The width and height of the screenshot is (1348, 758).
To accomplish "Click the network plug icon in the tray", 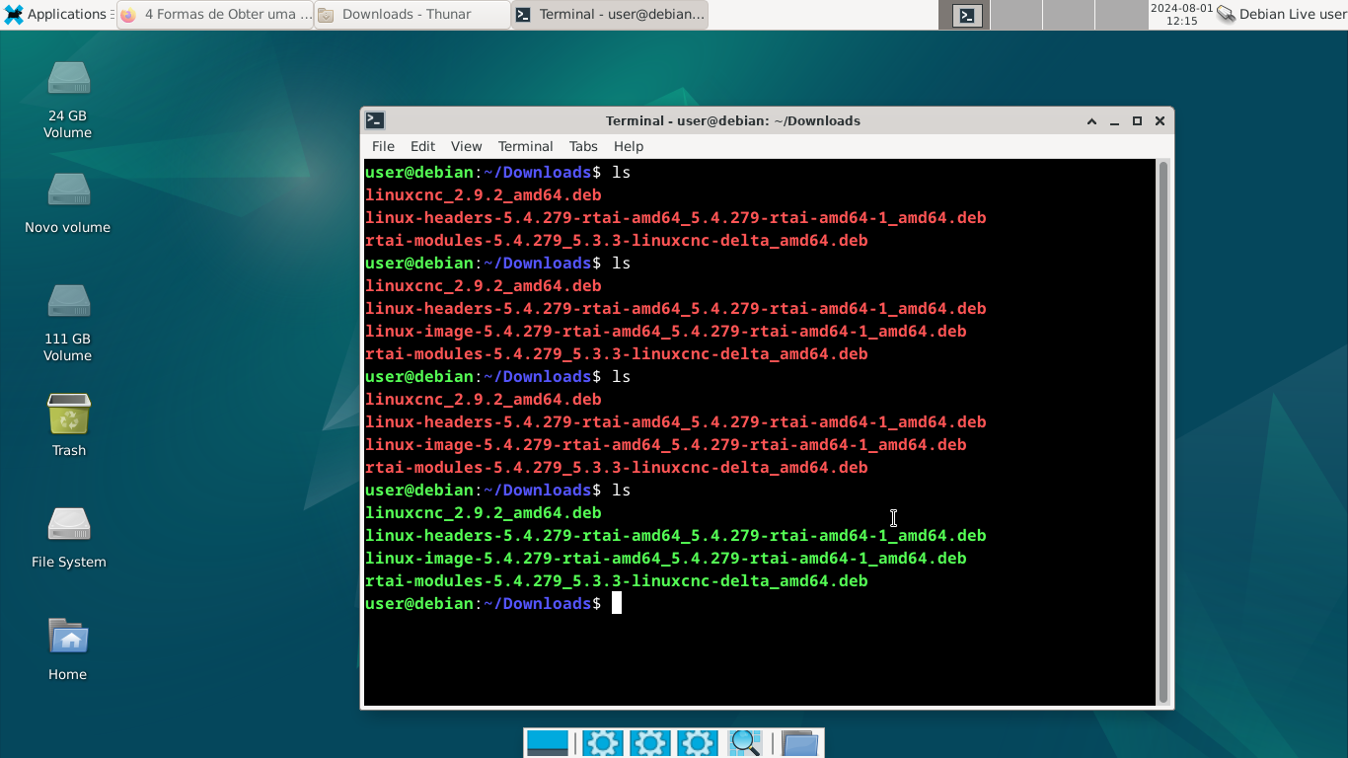I will click(x=1226, y=14).
